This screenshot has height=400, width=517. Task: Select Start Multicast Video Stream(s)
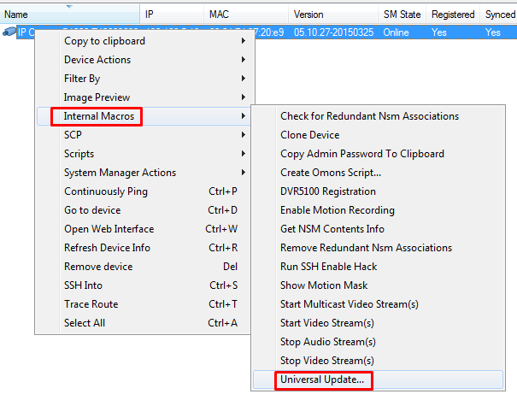tap(350, 304)
